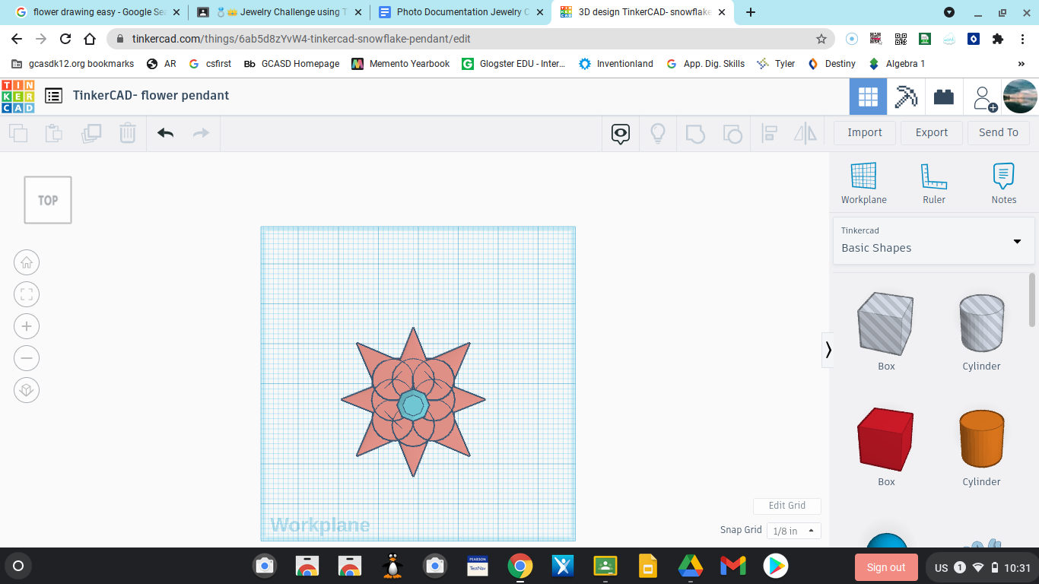The height and width of the screenshot is (584, 1039).
Task: Open the Workplane tool
Action: point(863,183)
